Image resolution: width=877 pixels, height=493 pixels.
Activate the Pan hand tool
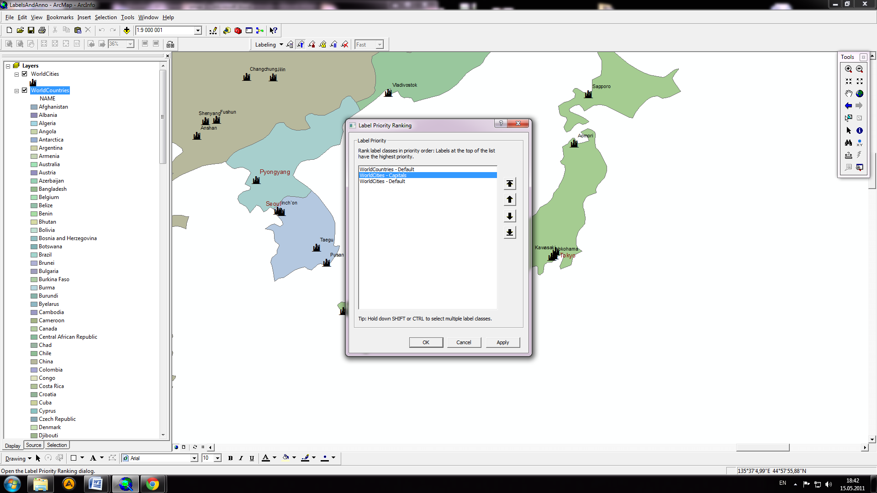coord(848,94)
